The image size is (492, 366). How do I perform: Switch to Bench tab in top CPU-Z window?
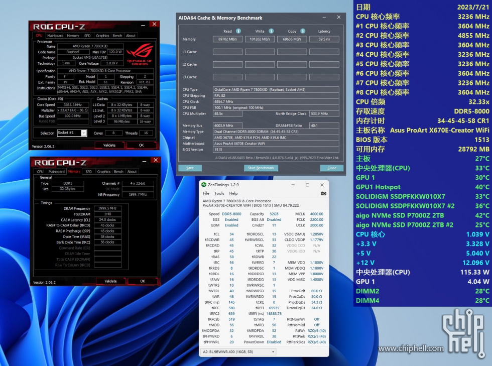117,36
